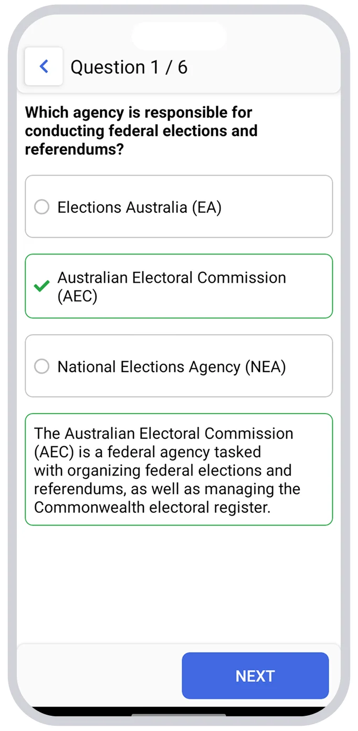Pick the "National Elections Agency (NEA)" answer label
Image resolution: width=358 pixels, height=731 pixels.
point(172,366)
